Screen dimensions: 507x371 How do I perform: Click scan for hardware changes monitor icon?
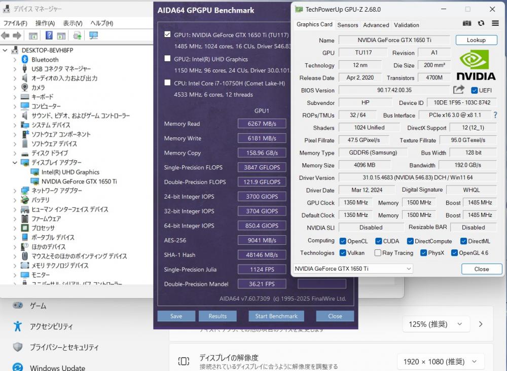[x=94, y=35]
